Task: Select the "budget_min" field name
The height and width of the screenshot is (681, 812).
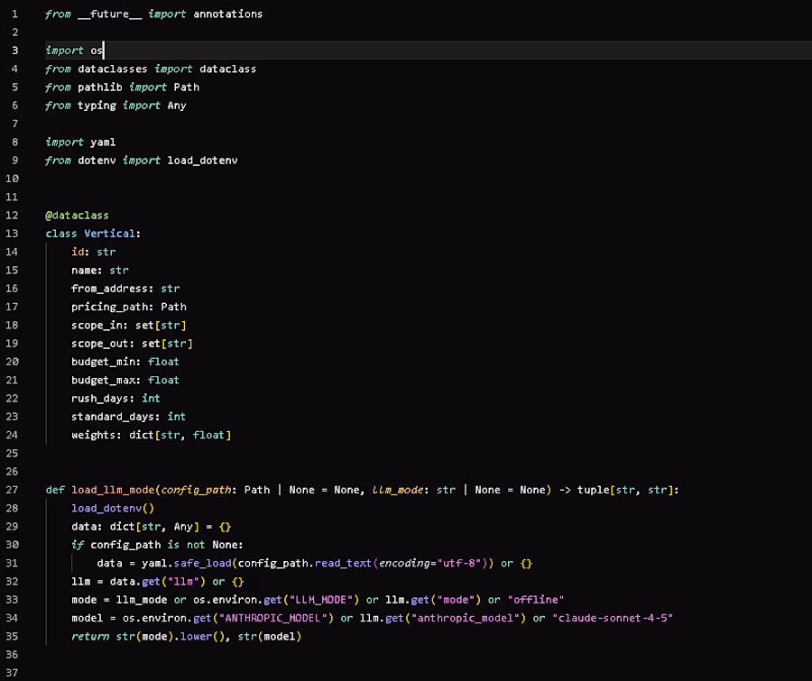Action: click(x=103, y=362)
